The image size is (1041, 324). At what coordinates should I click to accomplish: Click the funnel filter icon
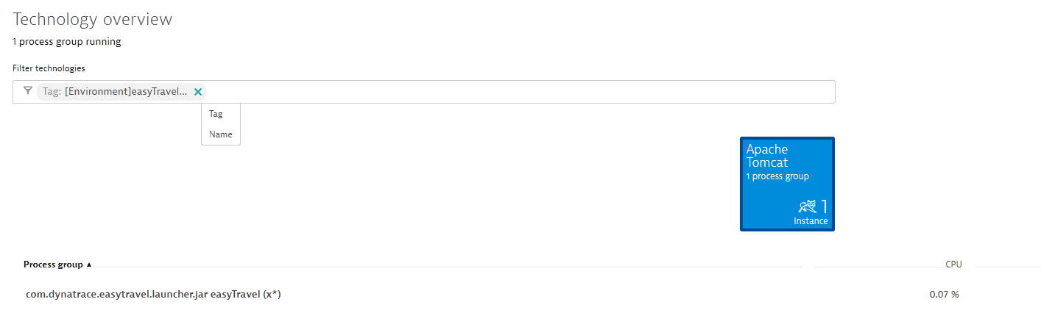[28, 92]
